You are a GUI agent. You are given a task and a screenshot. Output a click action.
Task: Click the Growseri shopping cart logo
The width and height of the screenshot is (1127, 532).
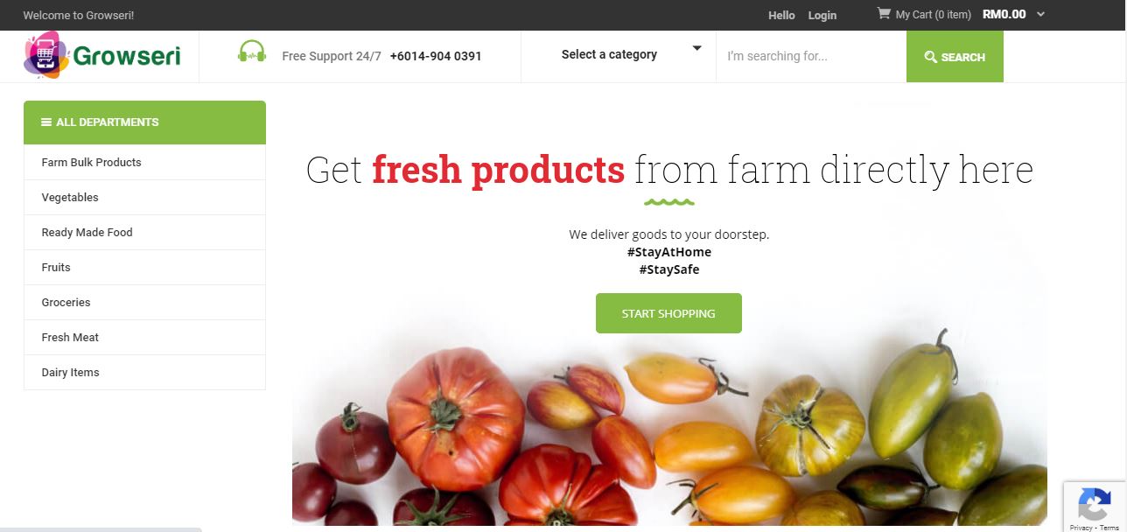tap(102, 56)
